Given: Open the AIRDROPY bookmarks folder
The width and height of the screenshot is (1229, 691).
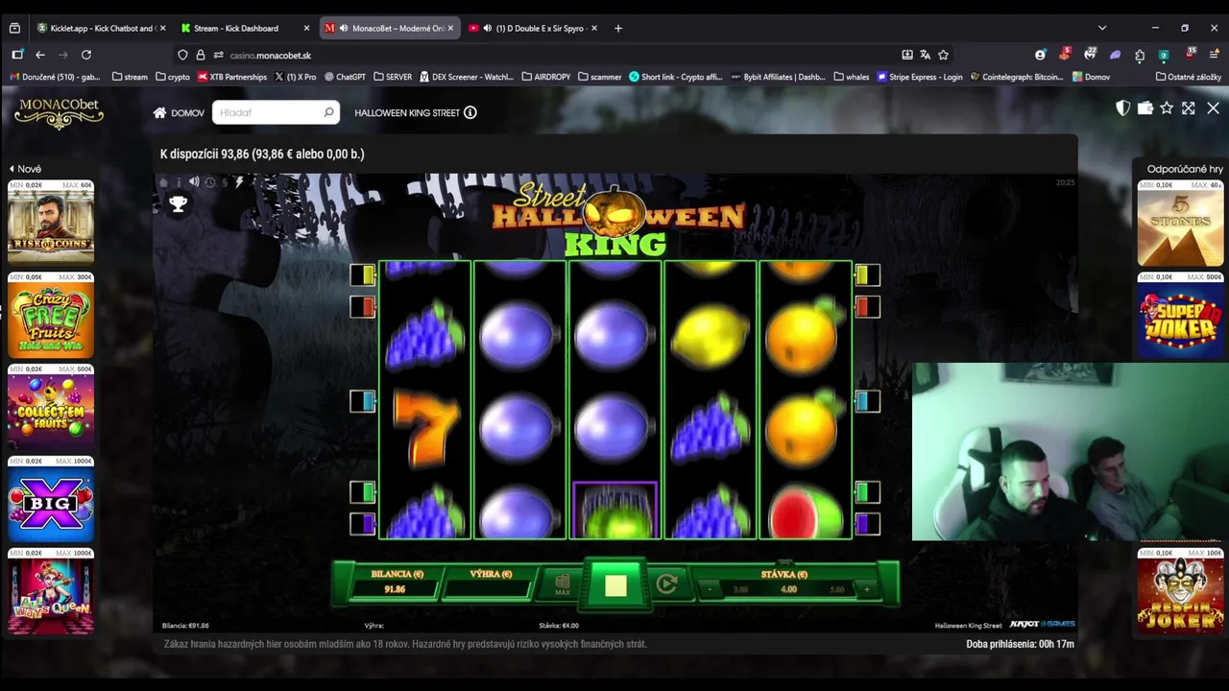Looking at the screenshot, I should [546, 77].
